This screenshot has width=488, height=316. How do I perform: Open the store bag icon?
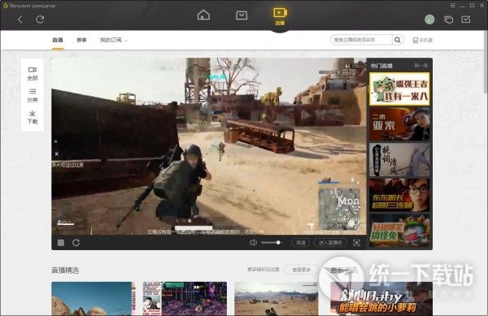tap(242, 15)
